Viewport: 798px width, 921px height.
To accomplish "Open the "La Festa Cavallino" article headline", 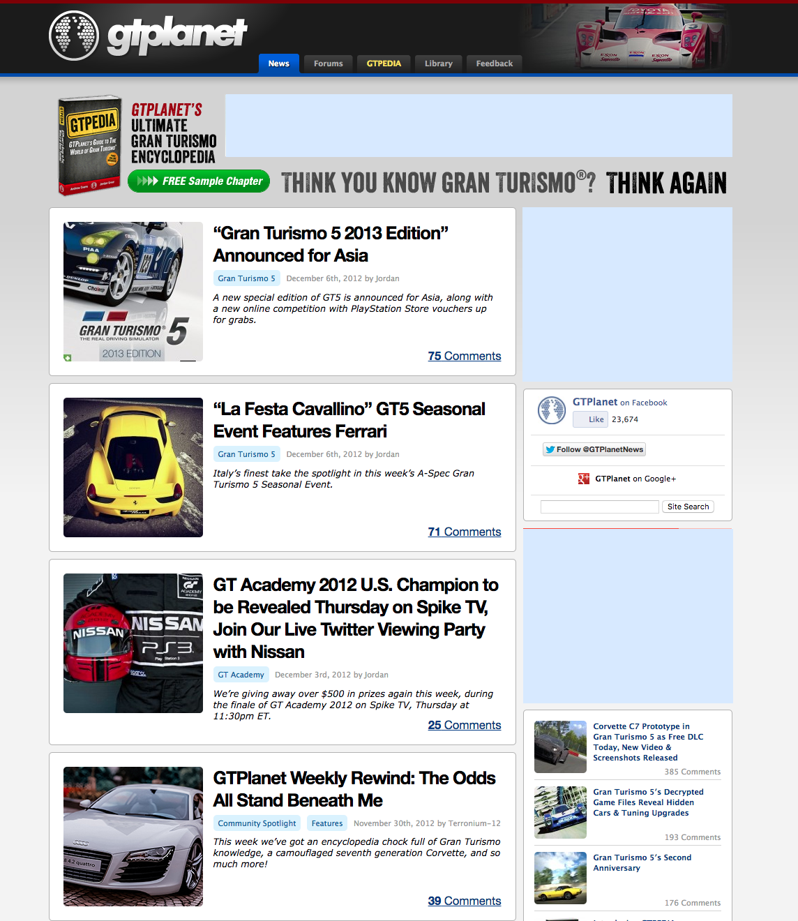I will pyautogui.click(x=349, y=420).
